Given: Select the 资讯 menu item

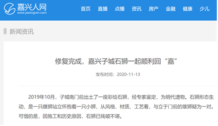Looking at the screenshot, I should click(136, 9).
